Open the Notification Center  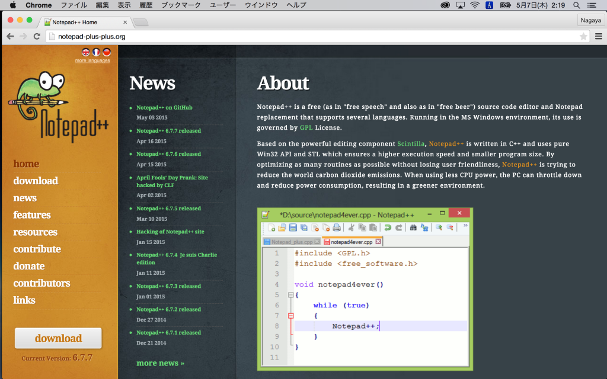(592, 5)
